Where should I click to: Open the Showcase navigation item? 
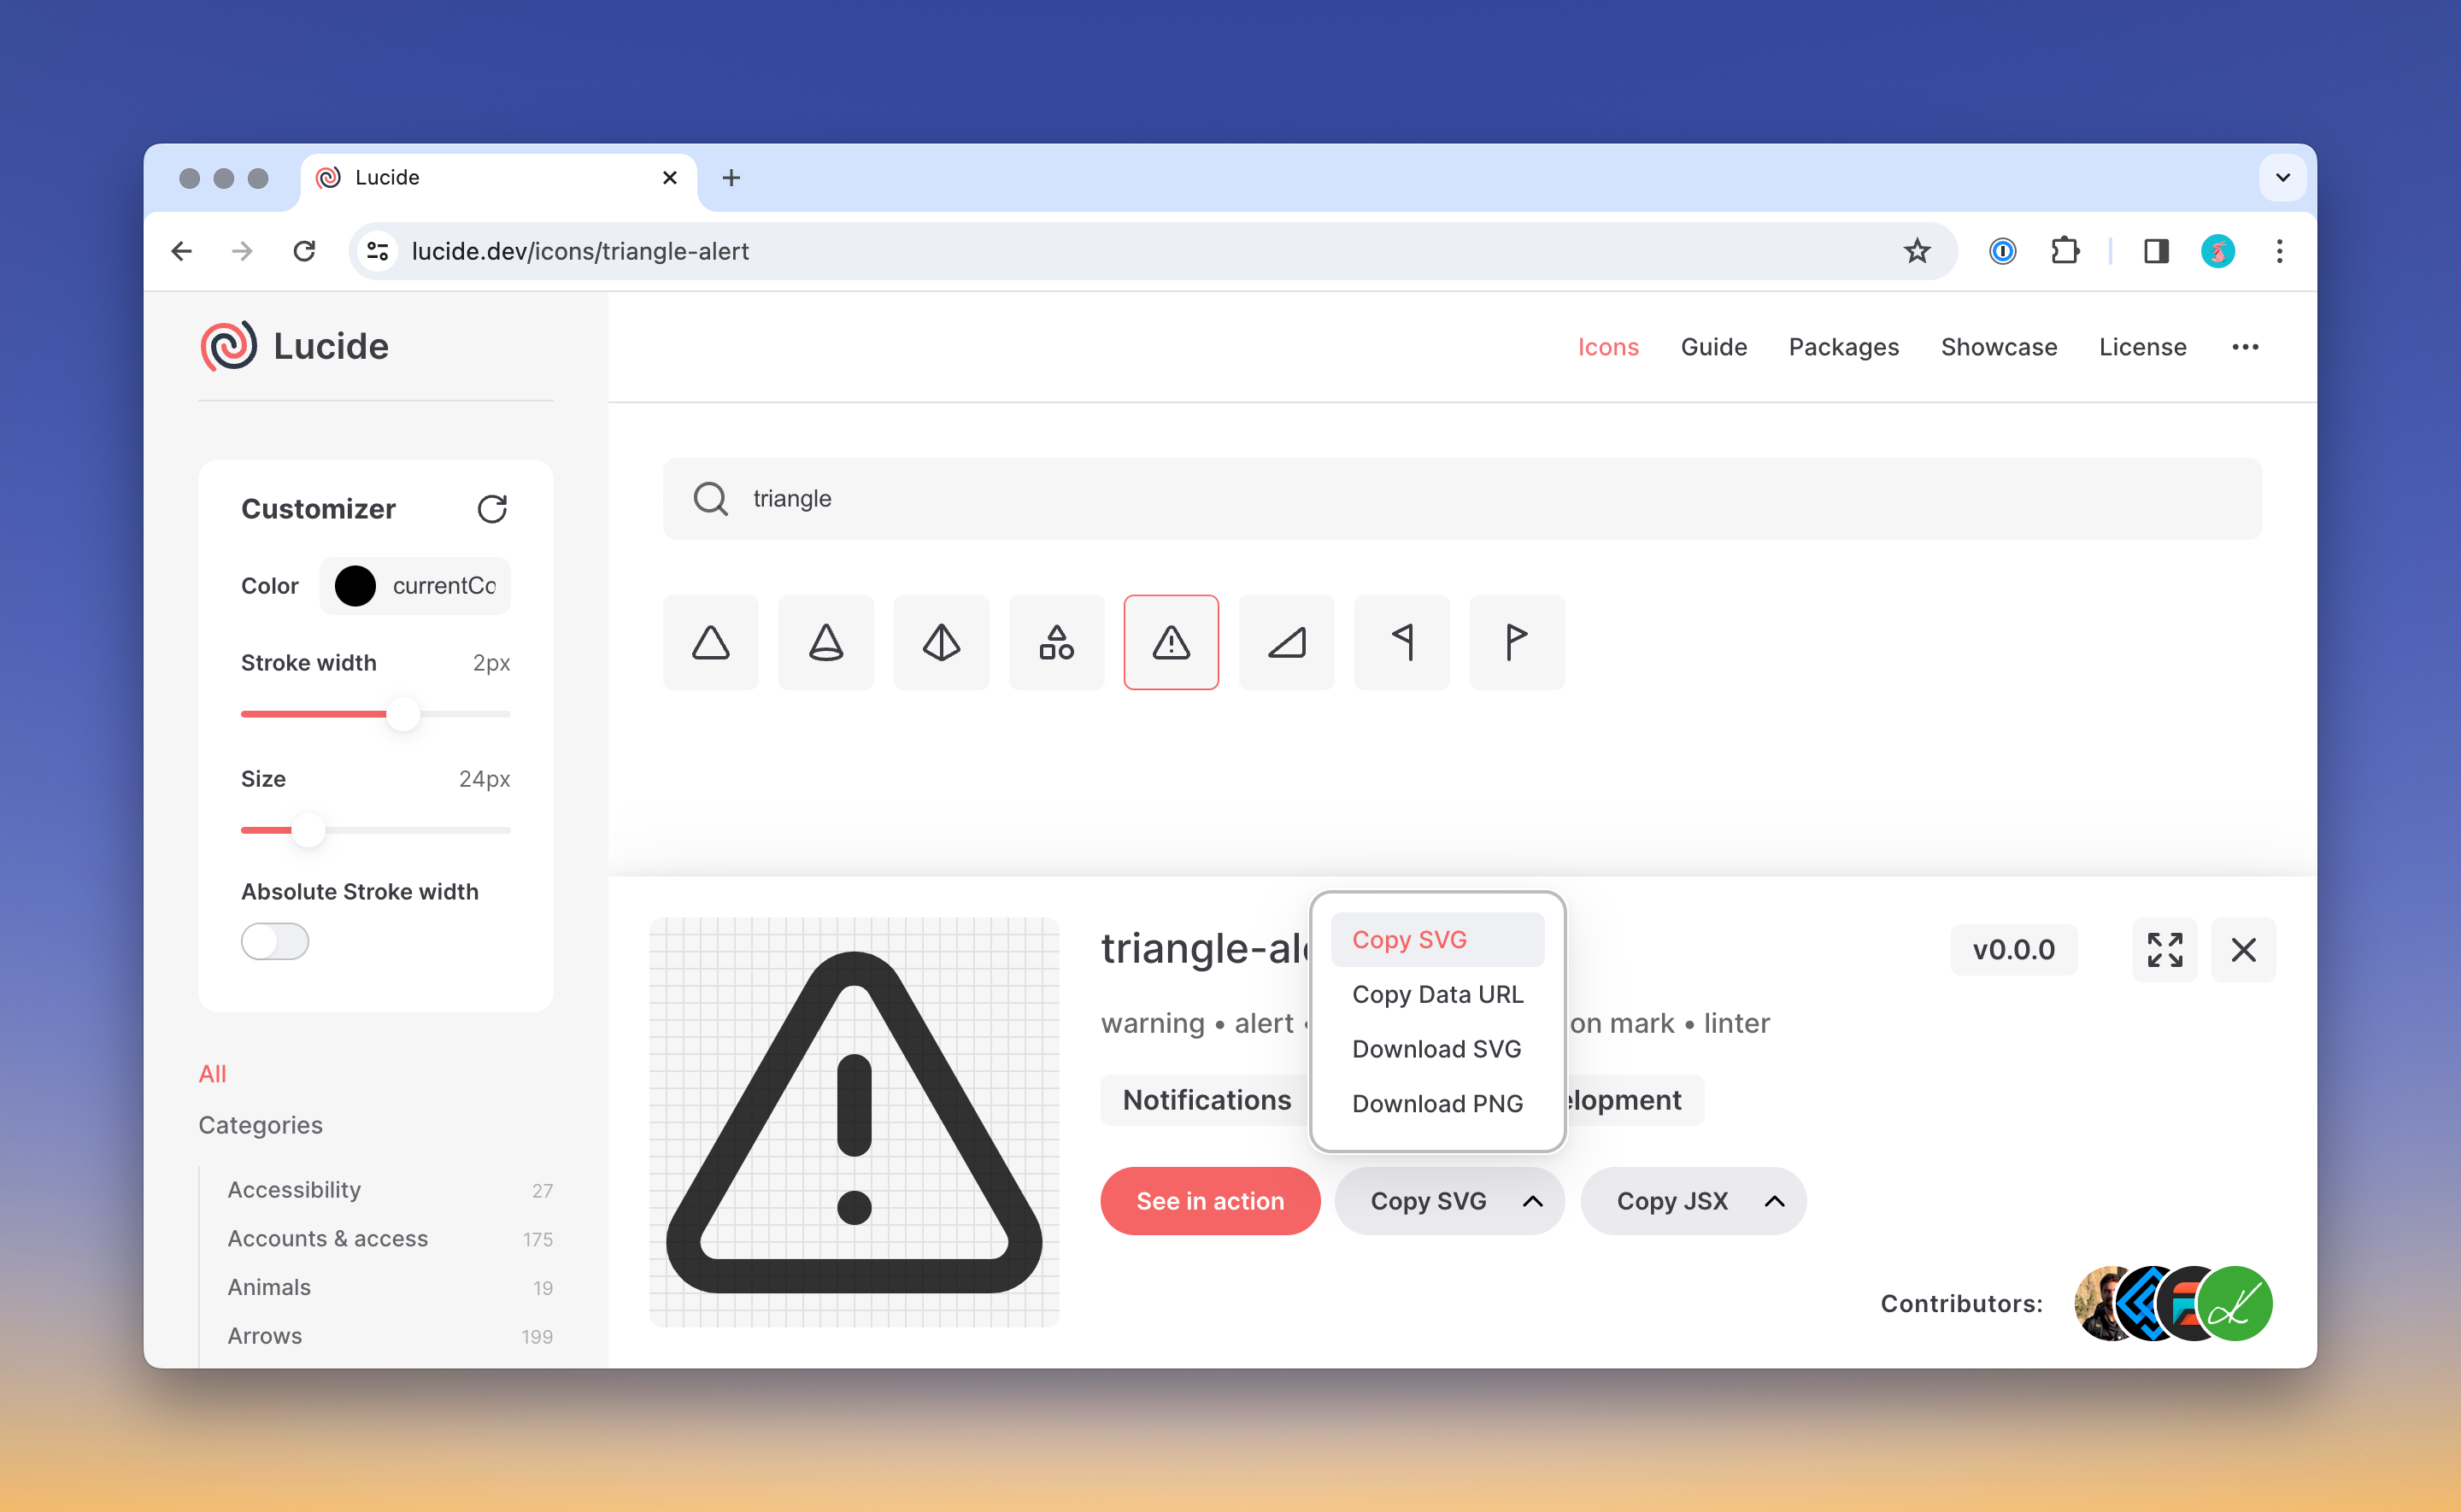(1999, 347)
